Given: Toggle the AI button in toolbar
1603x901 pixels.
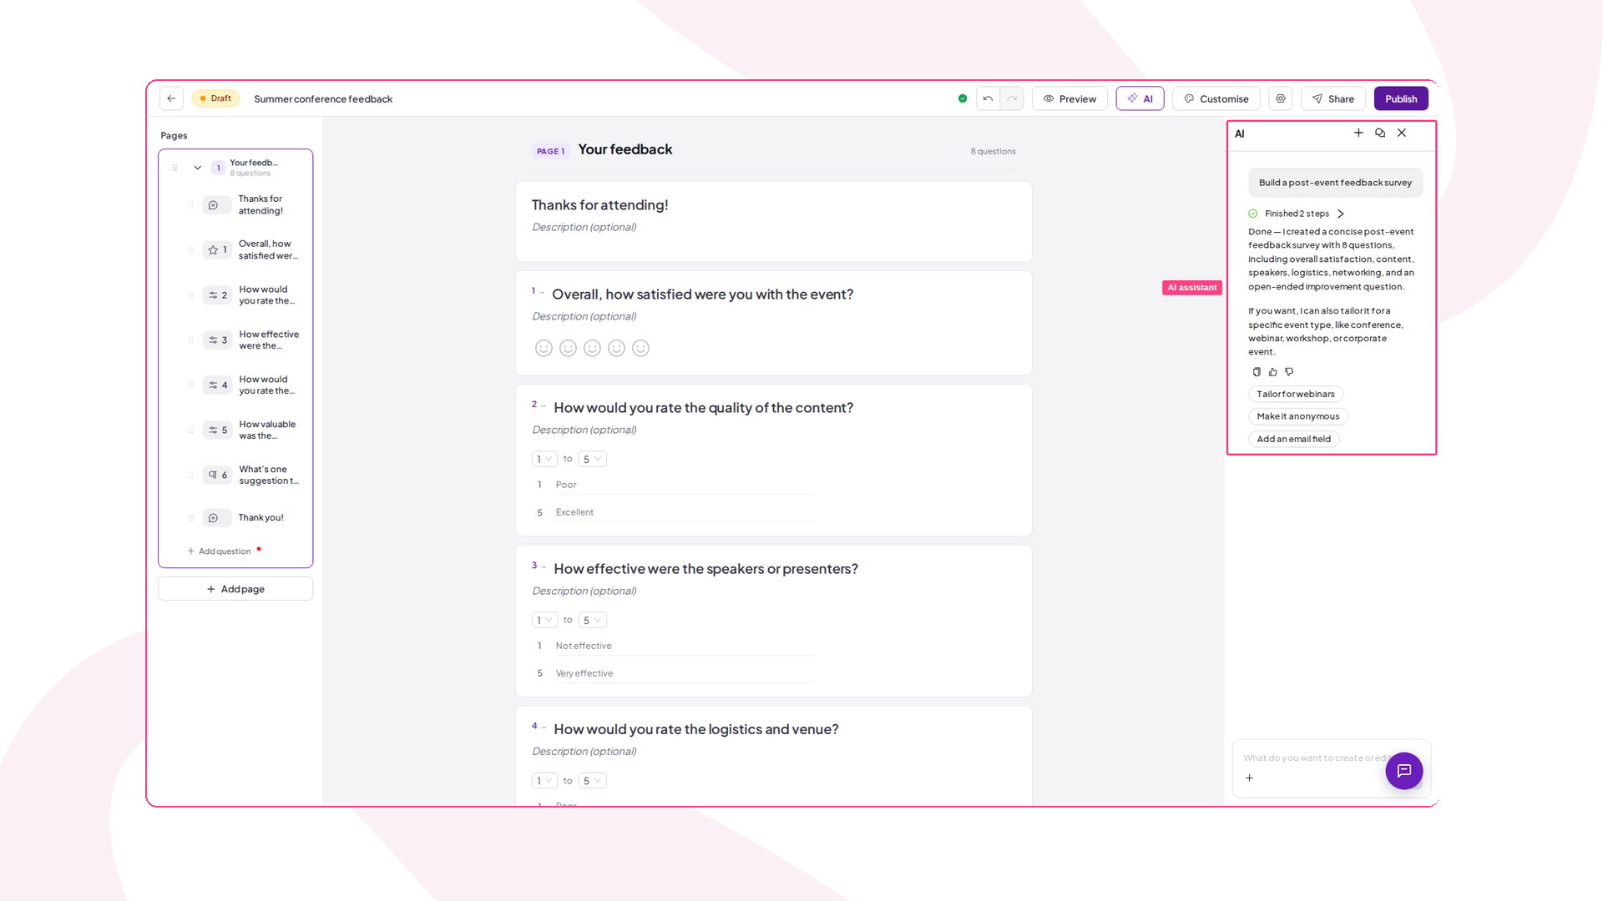Looking at the screenshot, I should pyautogui.click(x=1140, y=98).
